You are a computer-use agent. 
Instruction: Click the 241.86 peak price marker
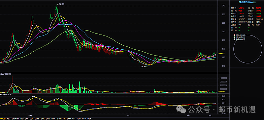coord(61,4)
